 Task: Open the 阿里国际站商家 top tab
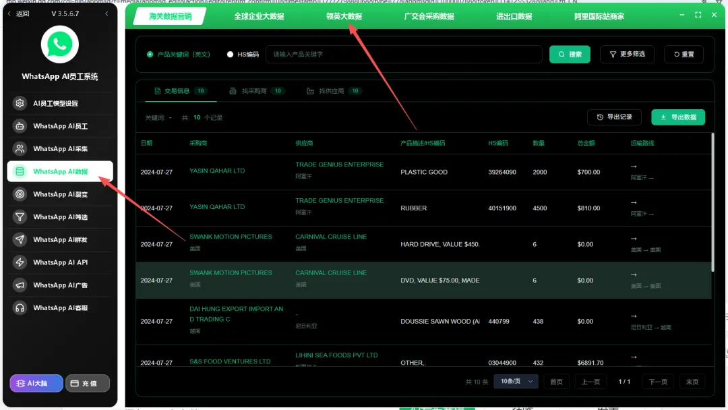coord(599,16)
